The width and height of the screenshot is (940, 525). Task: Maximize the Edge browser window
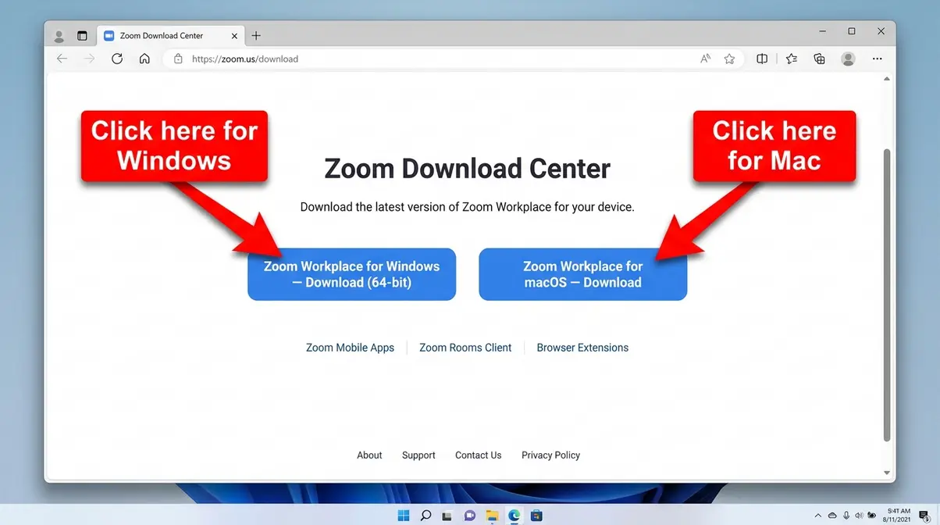pos(852,31)
